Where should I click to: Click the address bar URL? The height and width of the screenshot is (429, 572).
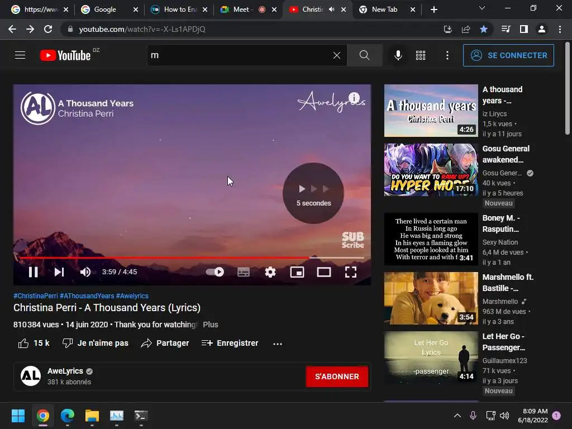[142, 29]
